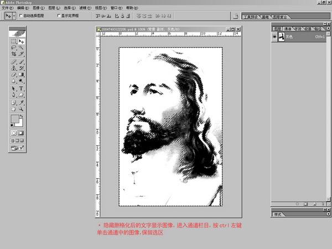Image resolution: width=332 pixels, height=249 pixels.
Task: Open the channels panel flyout menu arrow
Action: pyautogui.click(x=327, y=28)
